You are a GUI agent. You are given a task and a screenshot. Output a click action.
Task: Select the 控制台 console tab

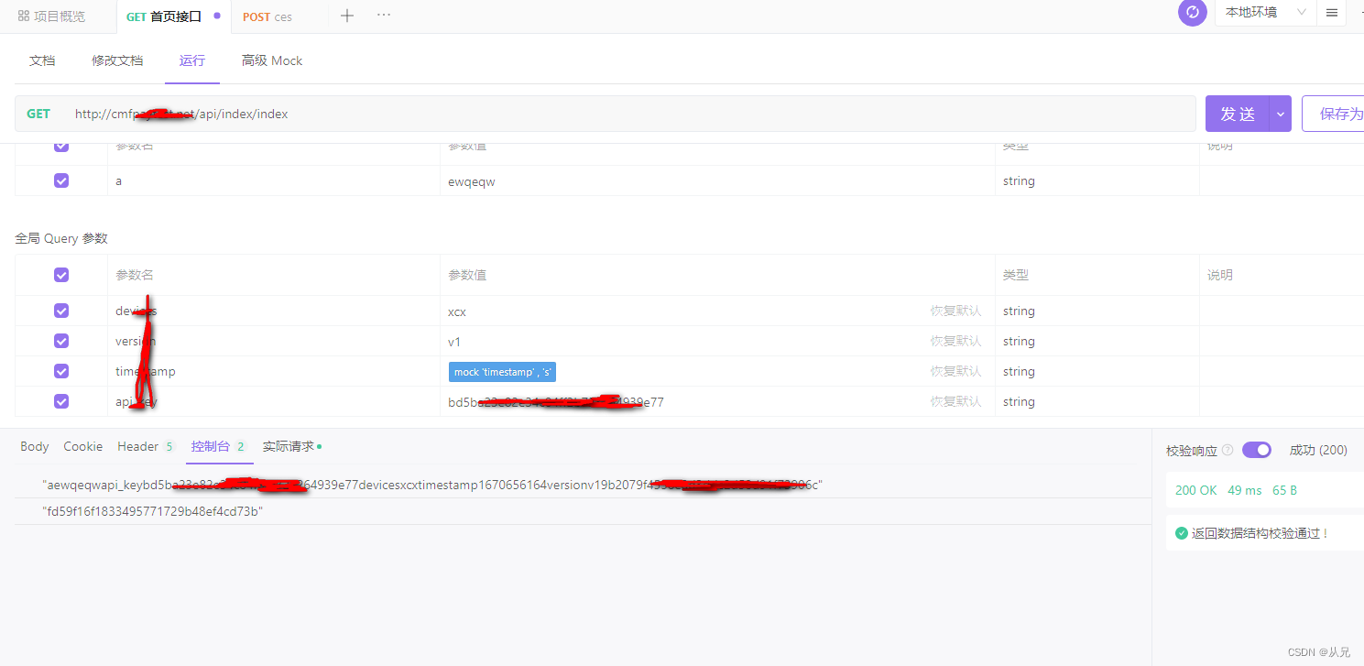click(219, 446)
